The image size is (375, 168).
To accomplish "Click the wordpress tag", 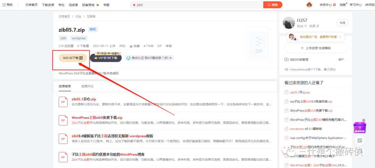I will [79, 38].
